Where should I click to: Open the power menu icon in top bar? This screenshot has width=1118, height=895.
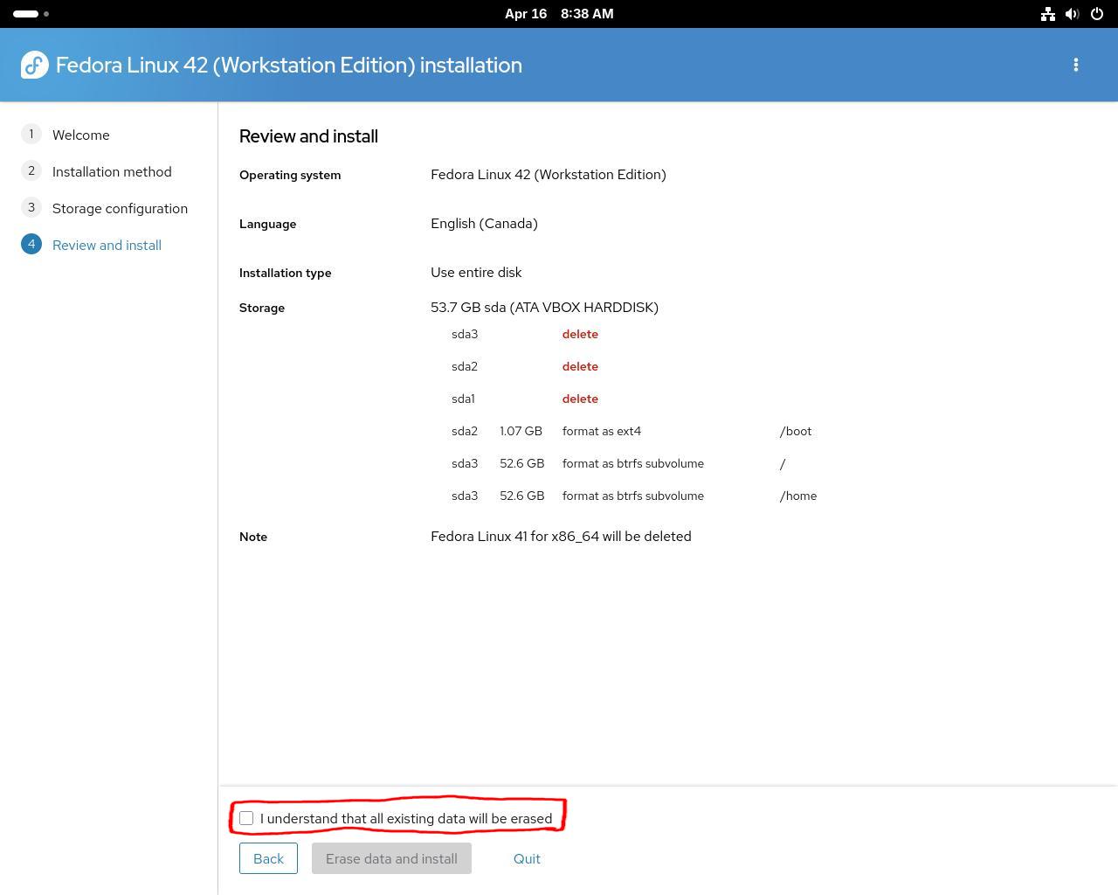coord(1097,14)
